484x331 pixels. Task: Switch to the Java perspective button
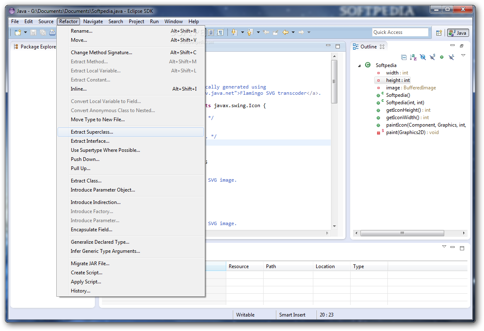coord(458,33)
